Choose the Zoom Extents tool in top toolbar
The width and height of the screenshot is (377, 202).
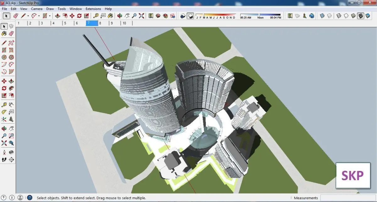point(141,16)
